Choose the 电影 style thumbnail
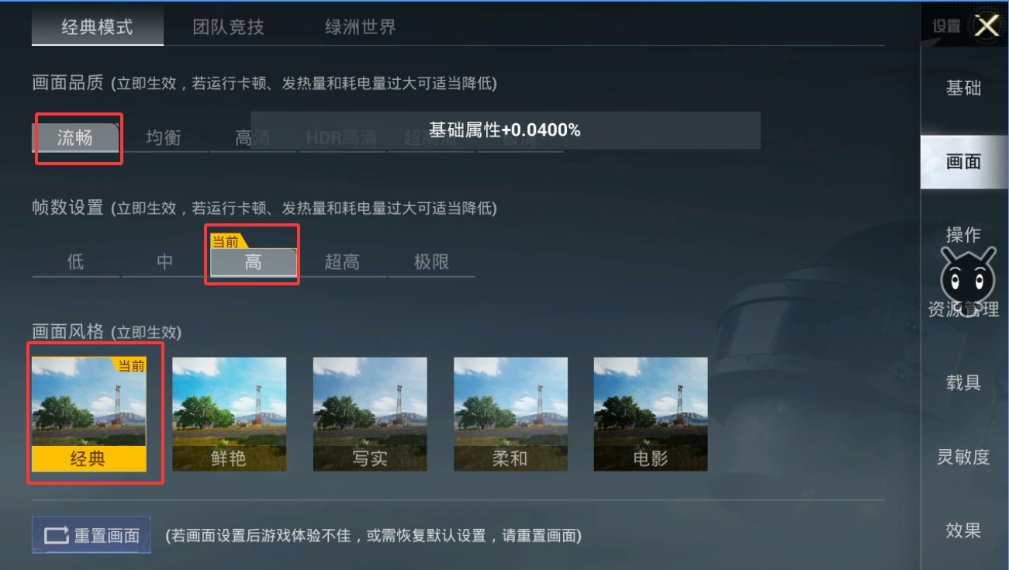Screen dimensions: 1009x570 [651, 414]
